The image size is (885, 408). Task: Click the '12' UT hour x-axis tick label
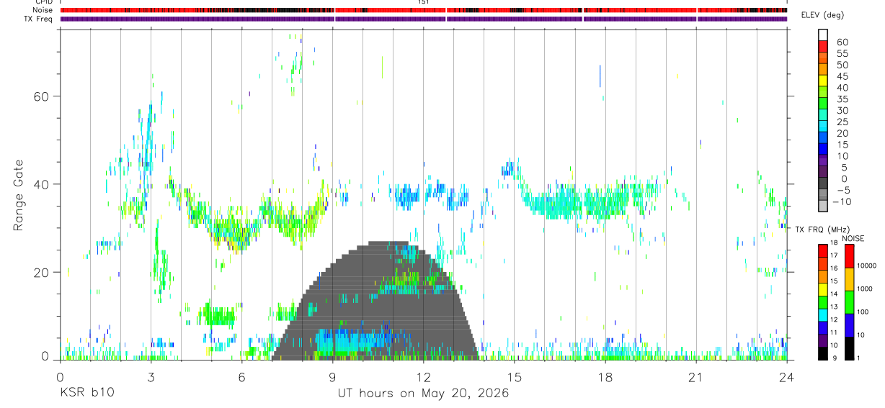tap(424, 377)
